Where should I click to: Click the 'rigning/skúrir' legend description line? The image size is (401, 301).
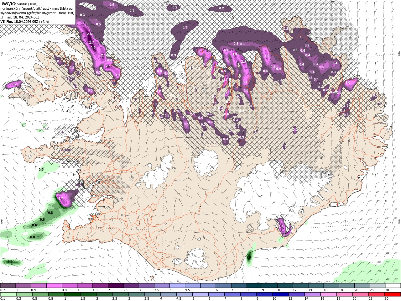tap(37, 8)
